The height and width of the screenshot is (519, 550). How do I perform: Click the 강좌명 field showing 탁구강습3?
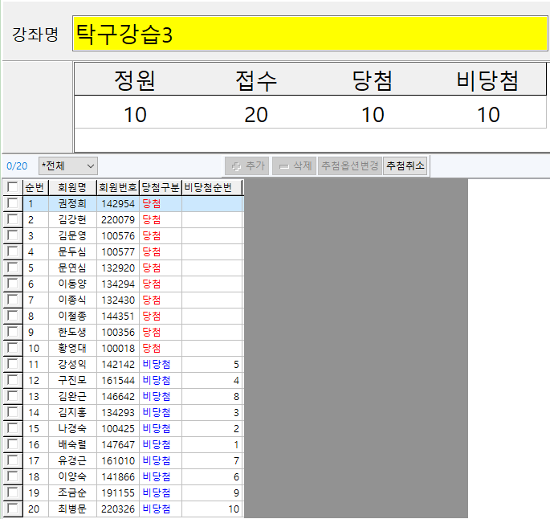click(311, 34)
